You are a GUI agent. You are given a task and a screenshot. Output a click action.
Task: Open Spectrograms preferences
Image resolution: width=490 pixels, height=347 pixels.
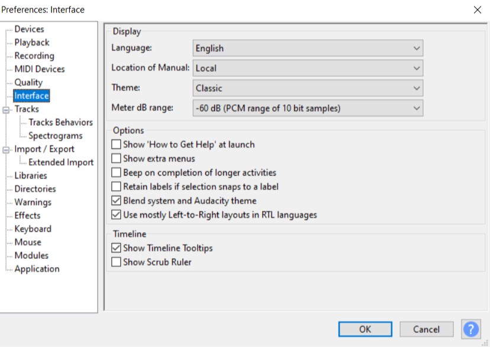point(56,136)
